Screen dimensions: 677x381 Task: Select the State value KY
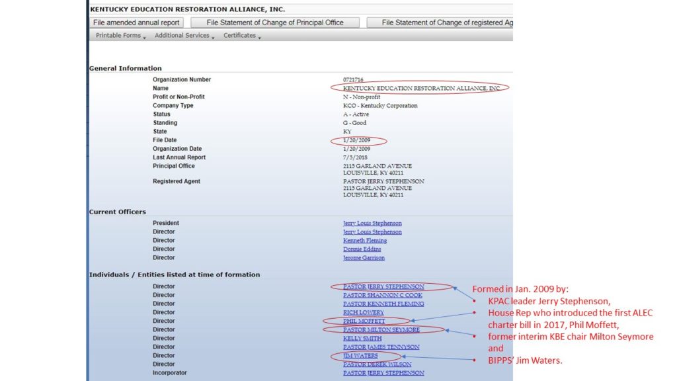tap(347, 132)
